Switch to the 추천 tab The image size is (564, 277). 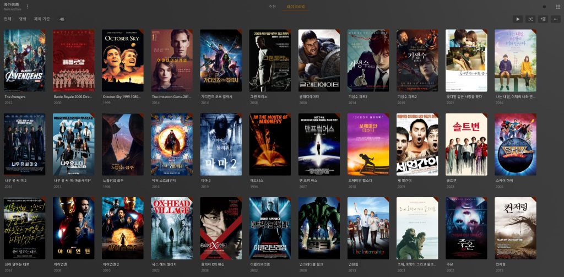[x=272, y=7]
